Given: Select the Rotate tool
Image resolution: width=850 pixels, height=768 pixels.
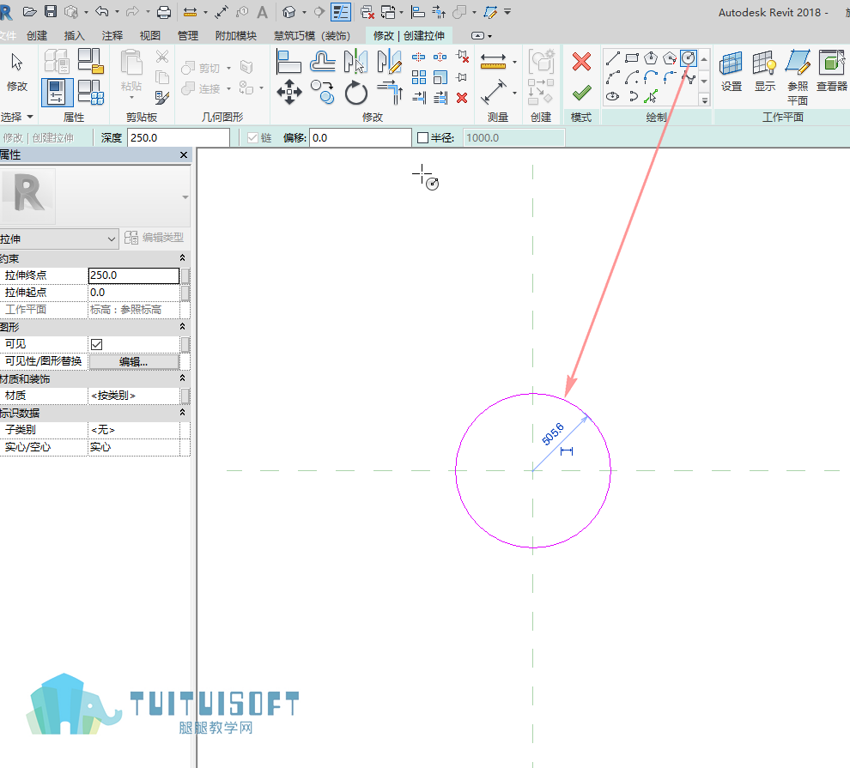Looking at the screenshot, I should point(356,93).
